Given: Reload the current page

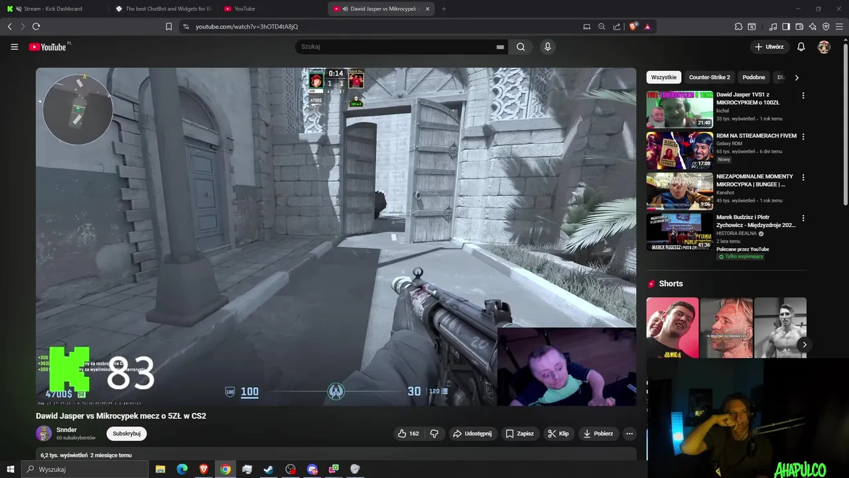Looking at the screenshot, I should [36, 27].
